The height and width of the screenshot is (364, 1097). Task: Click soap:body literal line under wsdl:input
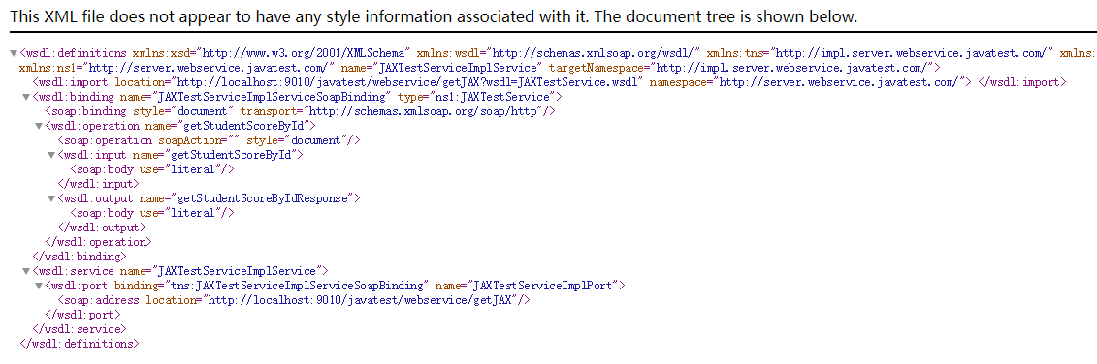coord(152,169)
